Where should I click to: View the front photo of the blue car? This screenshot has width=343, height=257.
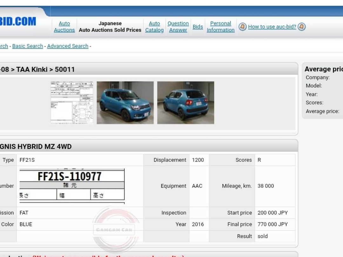(x=125, y=102)
